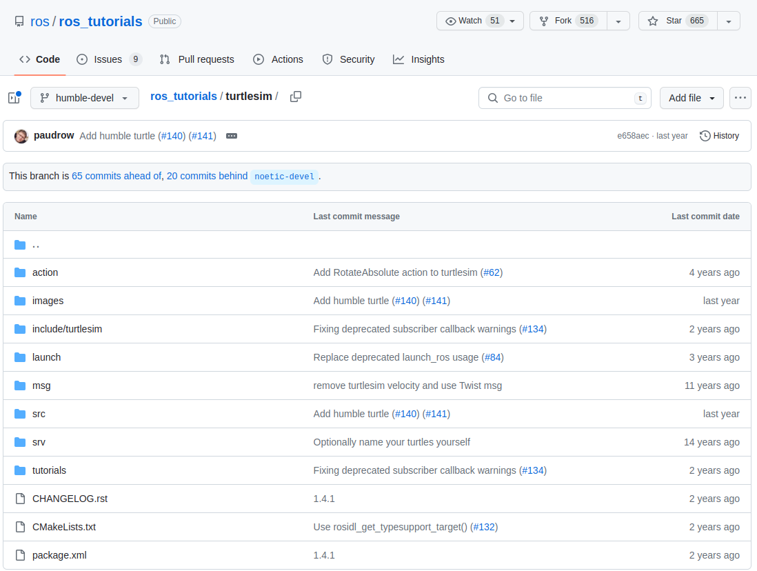Image resolution: width=757 pixels, height=571 pixels.
Task: Open the action folder icon
Action: click(20, 272)
